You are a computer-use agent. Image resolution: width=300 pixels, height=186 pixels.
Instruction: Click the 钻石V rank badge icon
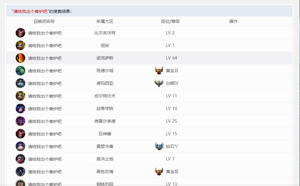pos(159,146)
